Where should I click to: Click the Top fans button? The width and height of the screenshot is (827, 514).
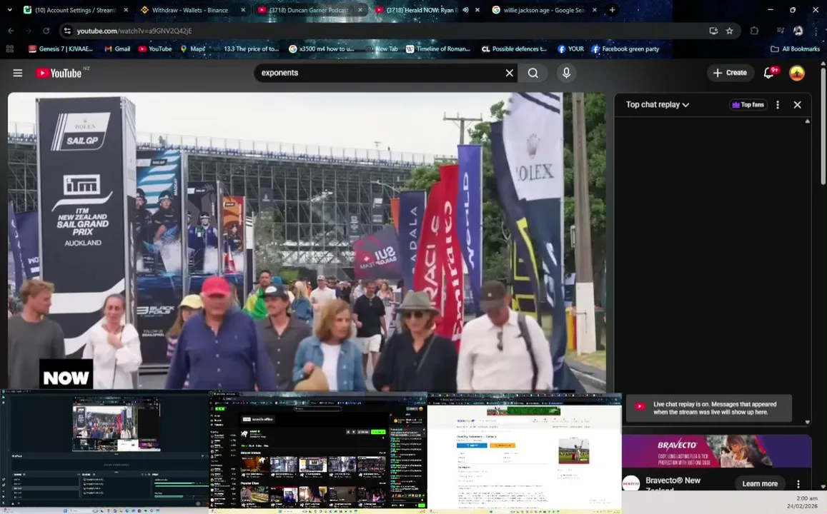click(x=748, y=105)
